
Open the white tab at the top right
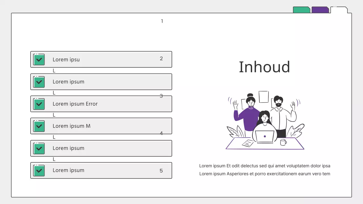[x=339, y=10]
